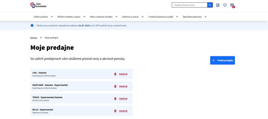This screenshot has height=119, width=268.
Task: Click trash icon for BILLA Supermarket
Action: tap(115, 111)
